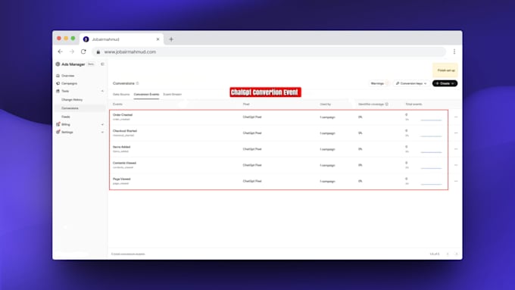
Task: Open a new browser tab with plus icon
Action: point(171,39)
